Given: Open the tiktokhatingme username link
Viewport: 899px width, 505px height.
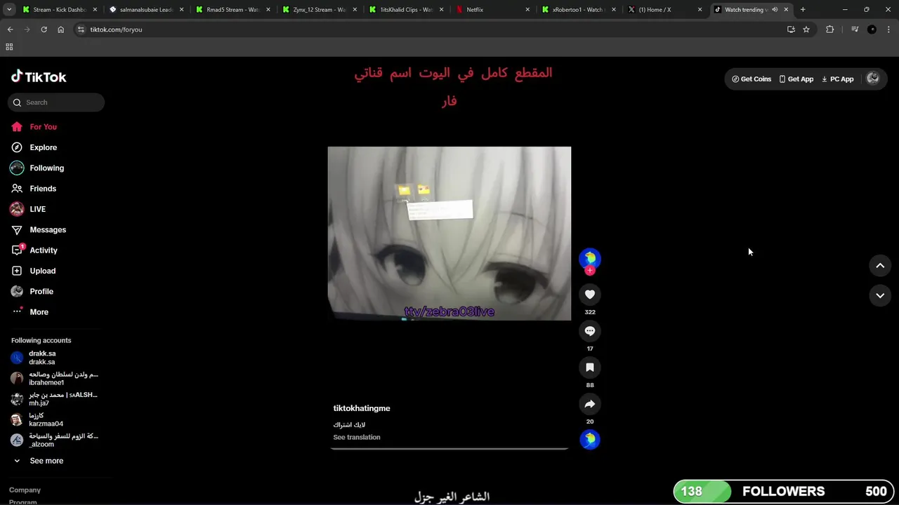Looking at the screenshot, I should click(362, 408).
